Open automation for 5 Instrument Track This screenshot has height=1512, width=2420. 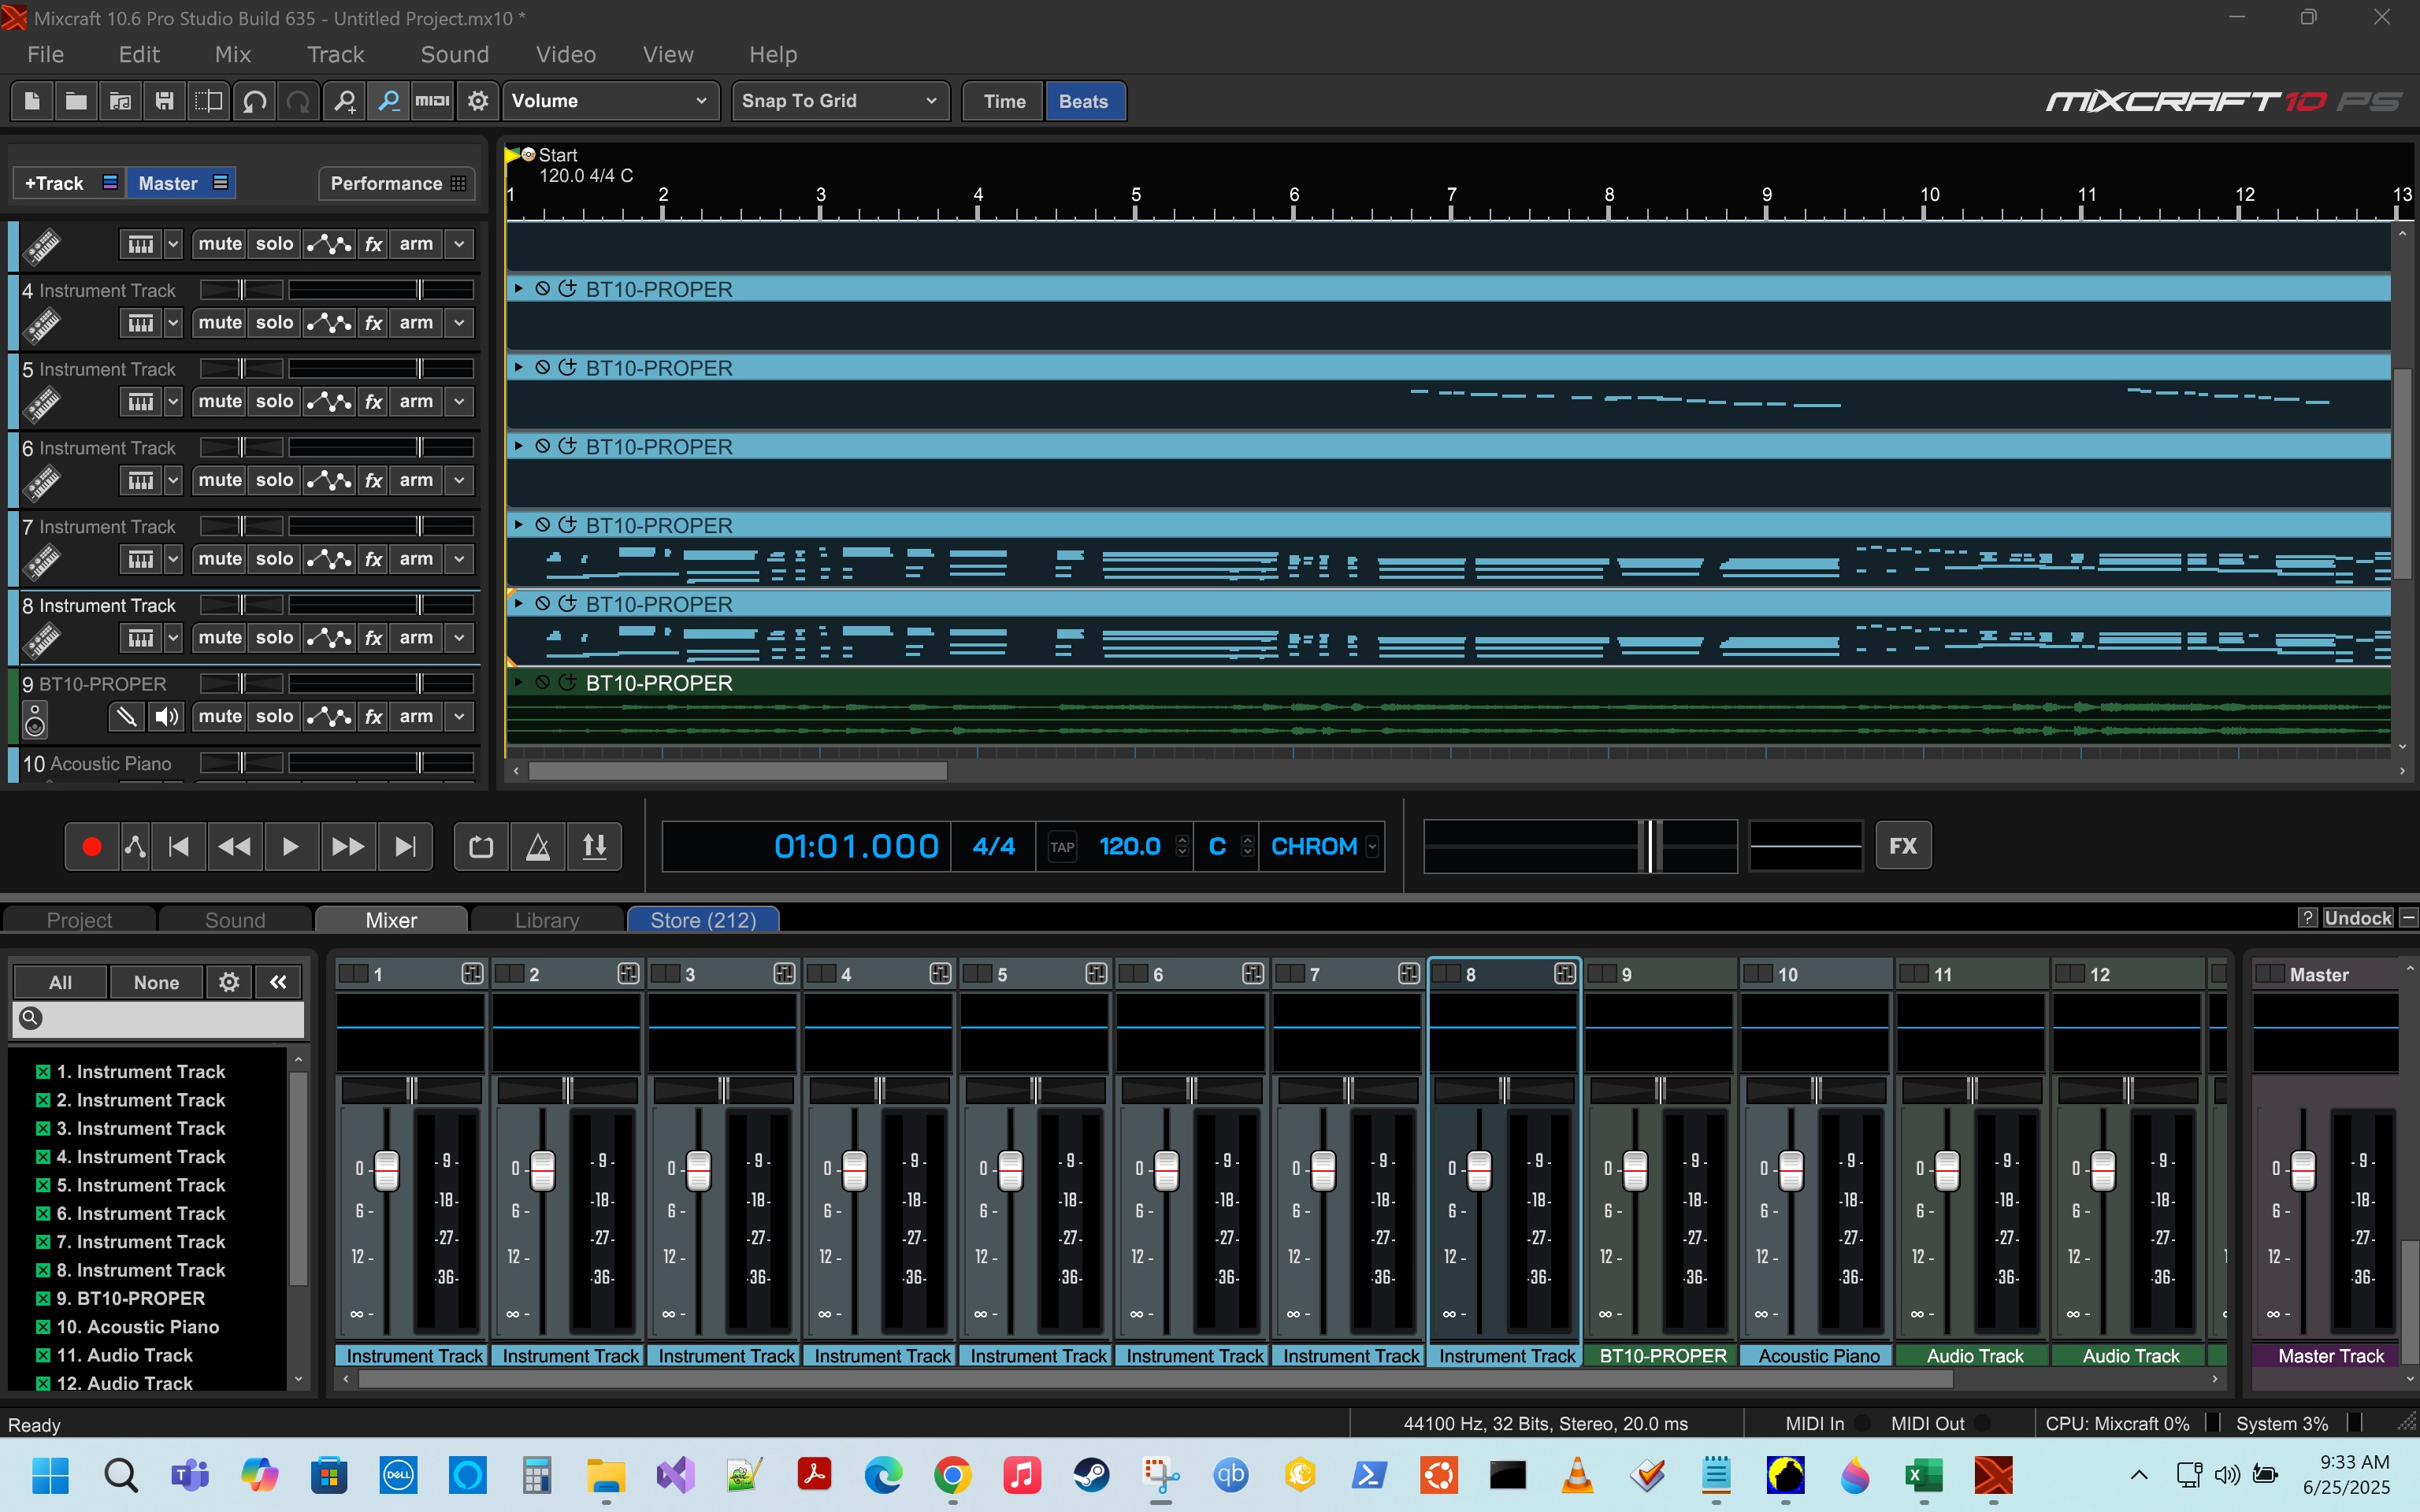329,402
